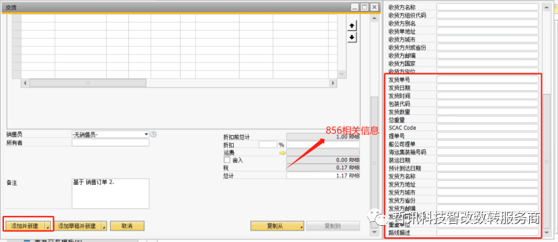Click the move row down arrow icon

352,37
